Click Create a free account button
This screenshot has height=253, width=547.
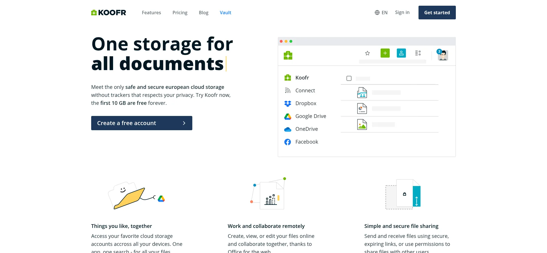(142, 123)
